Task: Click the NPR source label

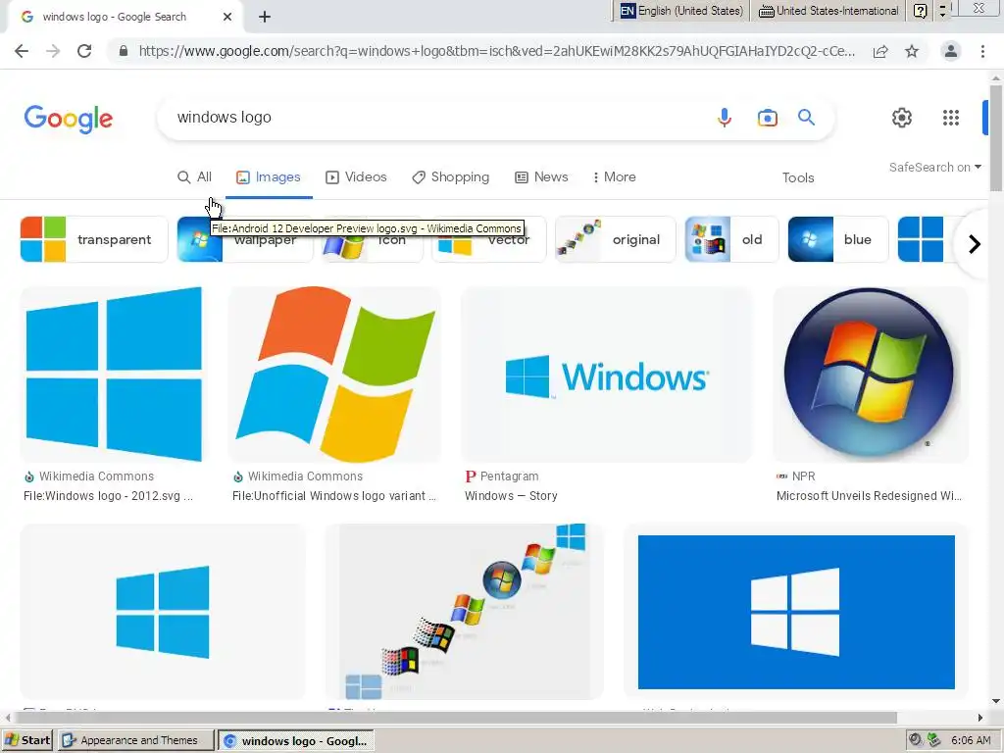Action: click(x=803, y=477)
